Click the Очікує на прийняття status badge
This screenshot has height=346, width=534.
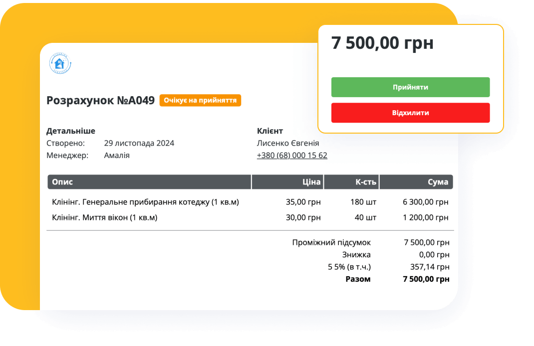(x=200, y=100)
